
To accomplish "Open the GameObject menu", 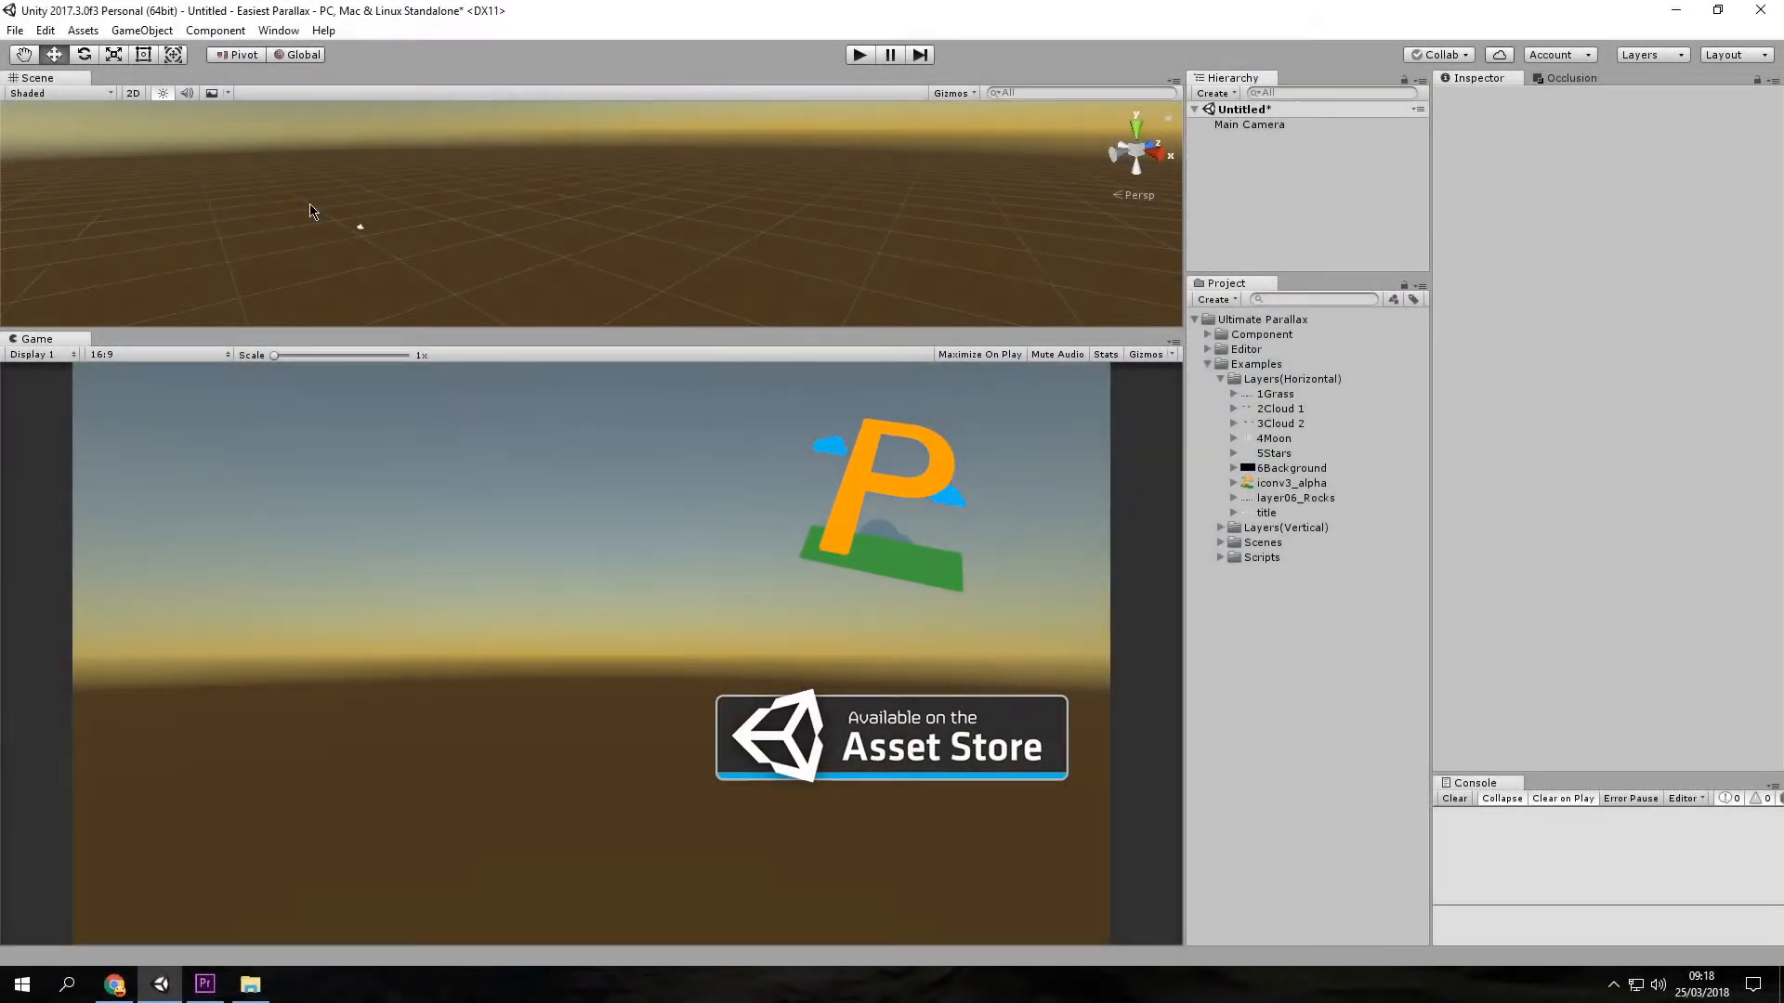I will [x=142, y=31].
